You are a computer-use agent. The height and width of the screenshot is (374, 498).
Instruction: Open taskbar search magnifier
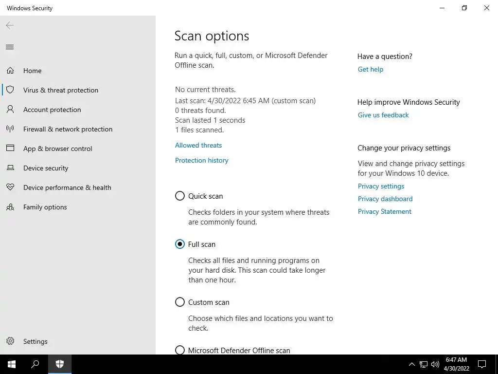pos(35,364)
